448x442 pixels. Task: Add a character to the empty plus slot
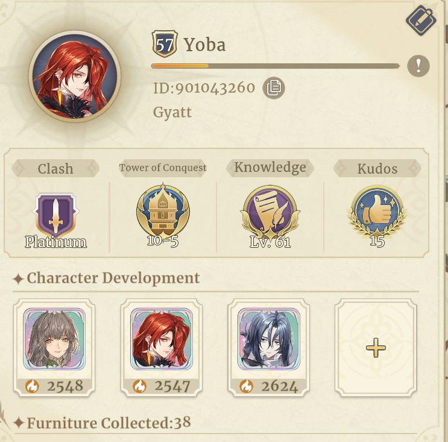tap(376, 348)
